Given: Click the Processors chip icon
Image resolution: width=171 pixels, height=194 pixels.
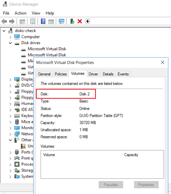Looking at the screenshot, I should tap(17, 164).
